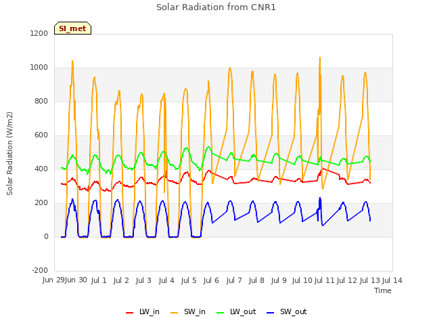The image size is (433, 325).
Task: Click the Jun 30 x-axis label
Action: 76,280
